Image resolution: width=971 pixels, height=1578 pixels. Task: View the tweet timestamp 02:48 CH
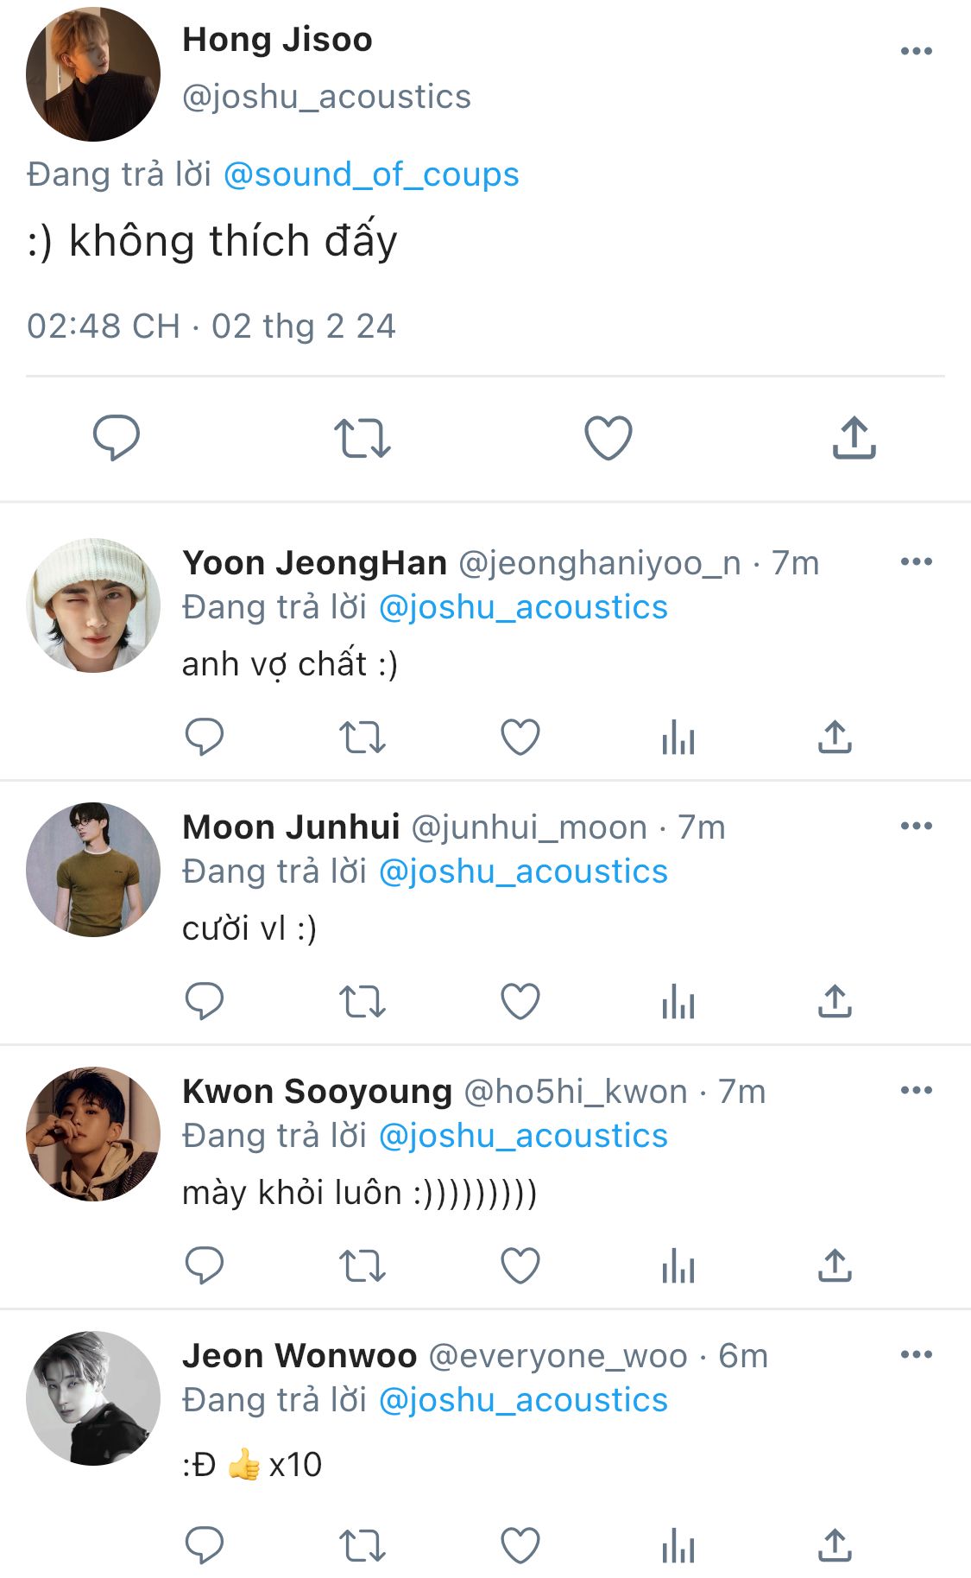(104, 326)
